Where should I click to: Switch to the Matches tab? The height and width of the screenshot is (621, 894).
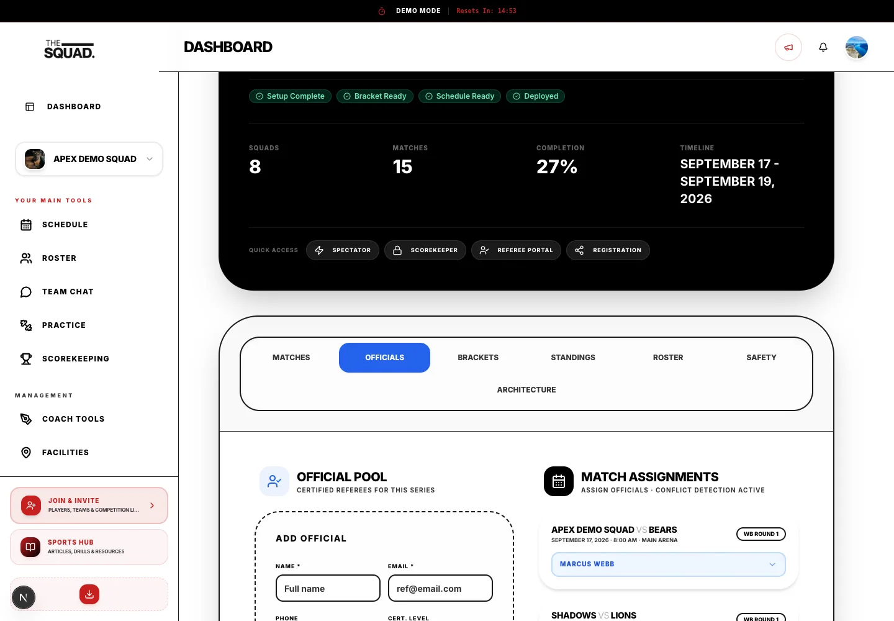tap(291, 358)
